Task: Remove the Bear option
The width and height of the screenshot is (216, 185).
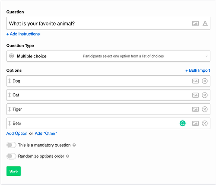Action: tap(205, 123)
